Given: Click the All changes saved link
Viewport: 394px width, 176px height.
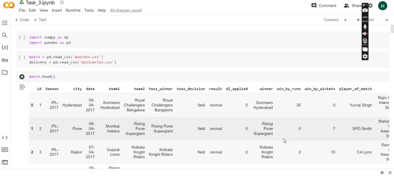Looking at the screenshot, I should click(x=126, y=10).
